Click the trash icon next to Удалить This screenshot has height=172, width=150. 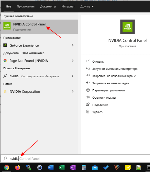88,112
